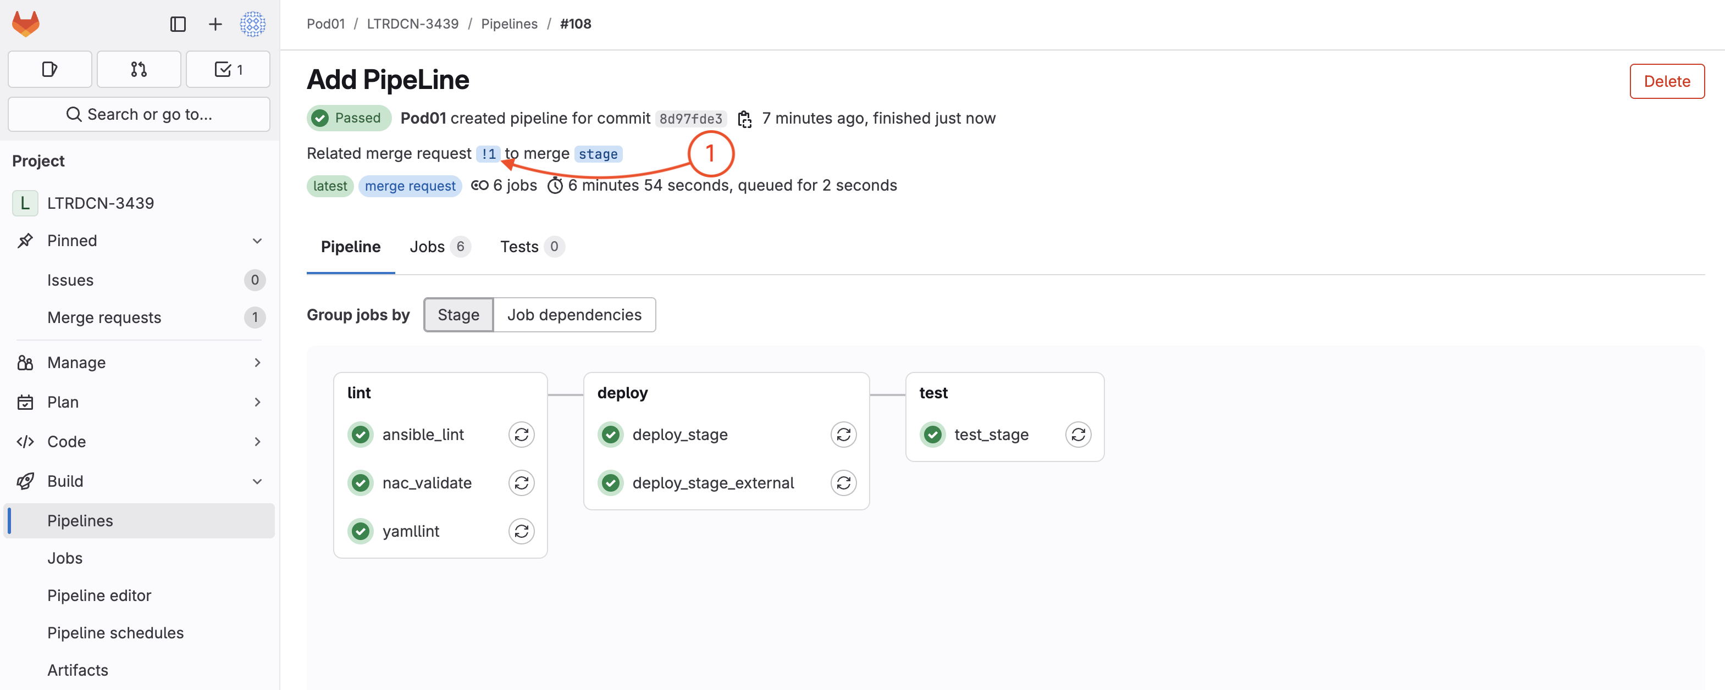The height and width of the screenshot is (690, 1725).
Task: Go to Pod01 in breadcrumb
Action: coord(325,24)
